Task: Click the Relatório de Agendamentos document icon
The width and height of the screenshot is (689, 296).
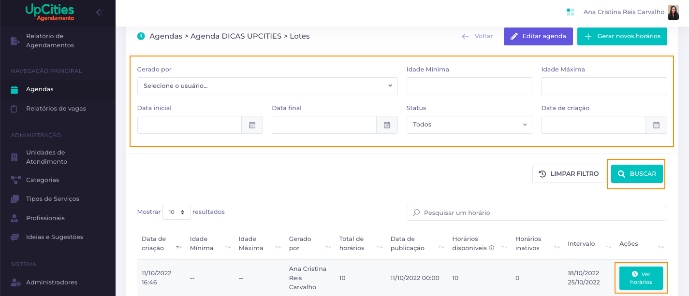Action: click(15, 41)
